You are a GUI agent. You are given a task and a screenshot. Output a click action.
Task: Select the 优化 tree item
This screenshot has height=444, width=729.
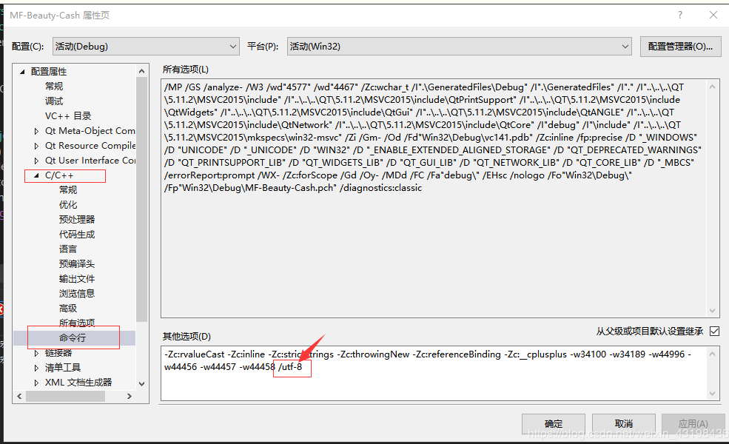(x=67, y=204)
